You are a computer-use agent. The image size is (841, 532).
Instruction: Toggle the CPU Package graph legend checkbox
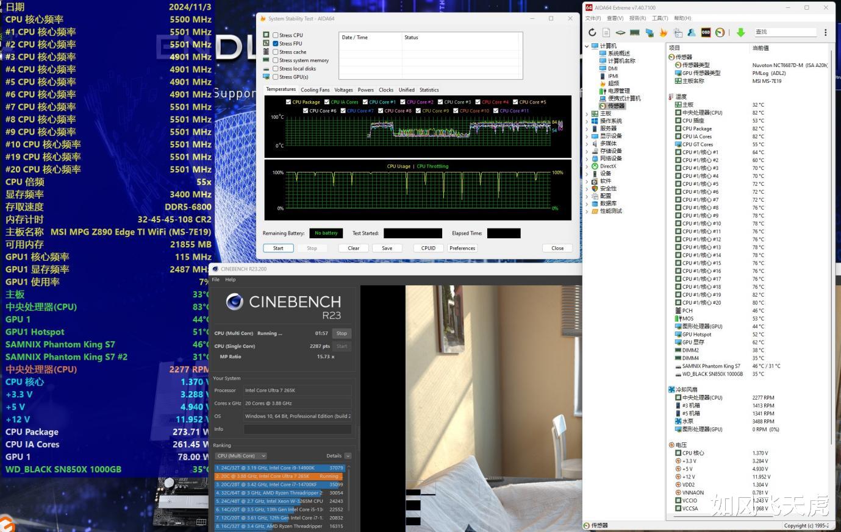(288, 102)
